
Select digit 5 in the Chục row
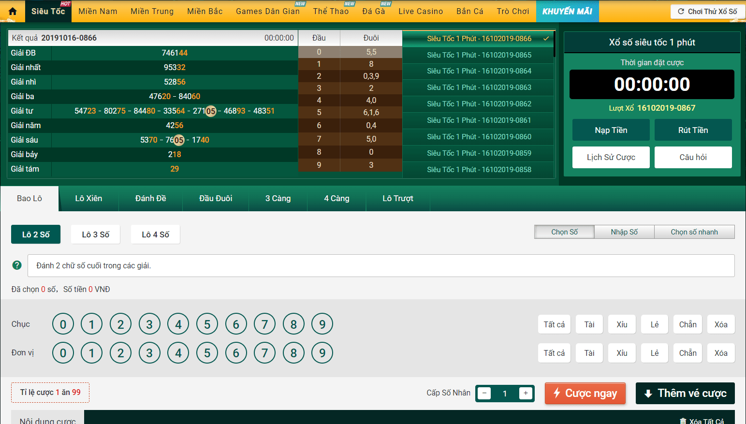207,324
